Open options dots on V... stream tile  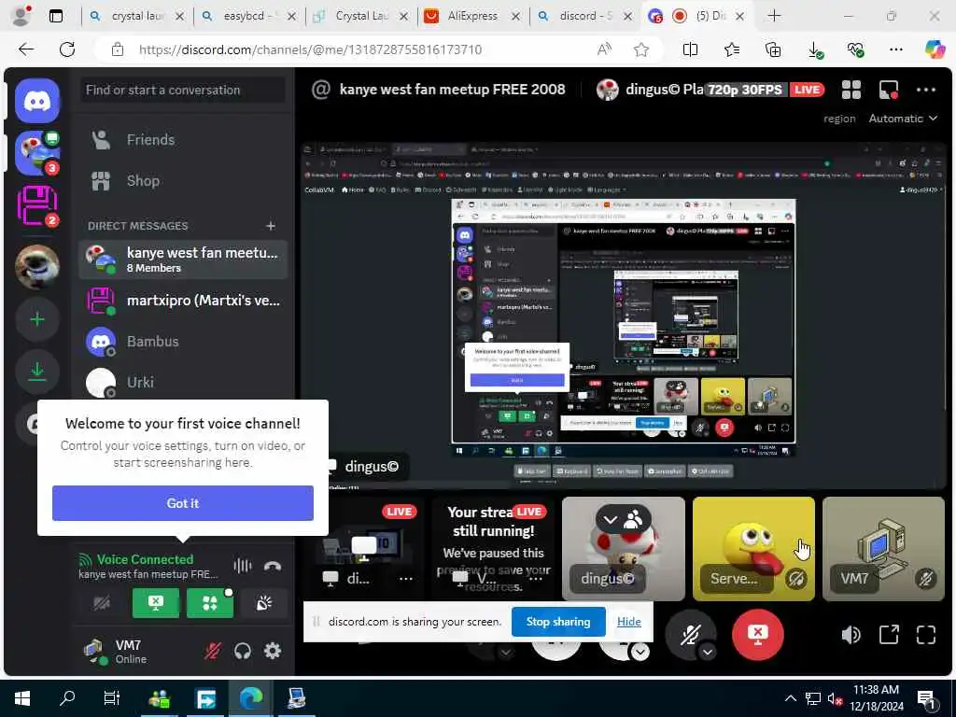[x=536, y=579]
